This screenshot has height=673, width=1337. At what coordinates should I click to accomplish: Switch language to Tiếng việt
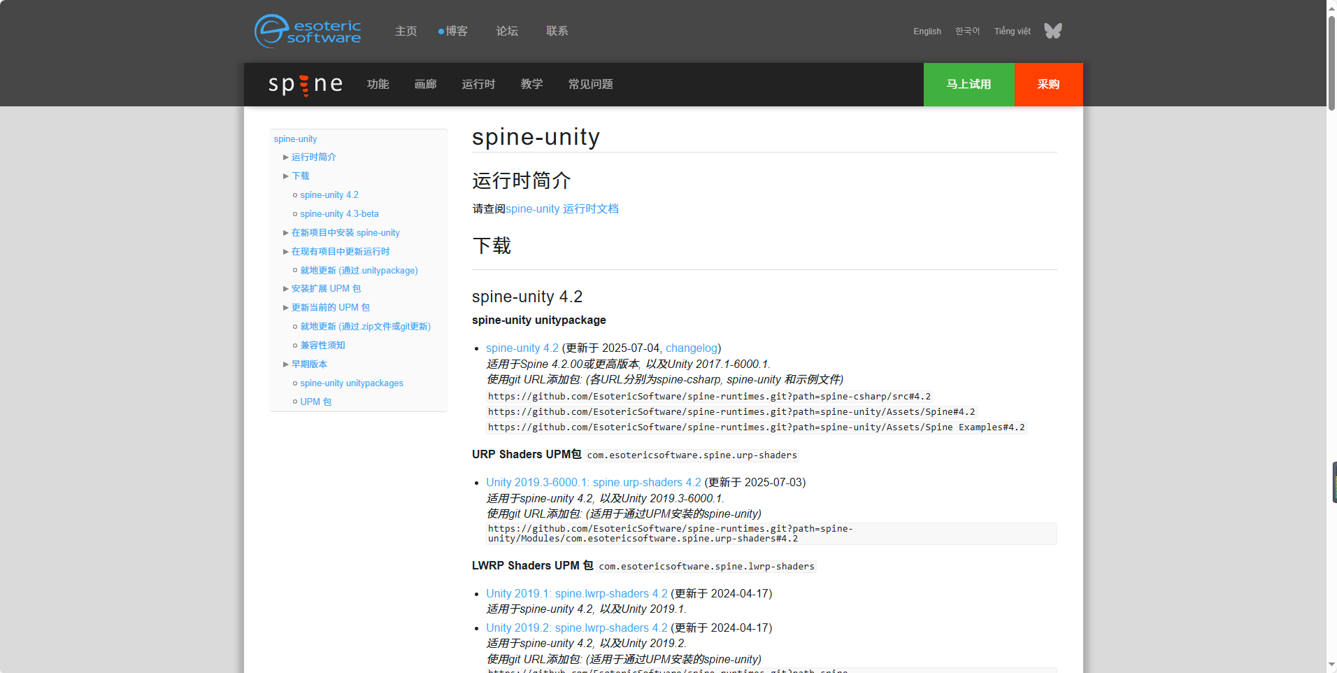click(x=1013, y=31)
